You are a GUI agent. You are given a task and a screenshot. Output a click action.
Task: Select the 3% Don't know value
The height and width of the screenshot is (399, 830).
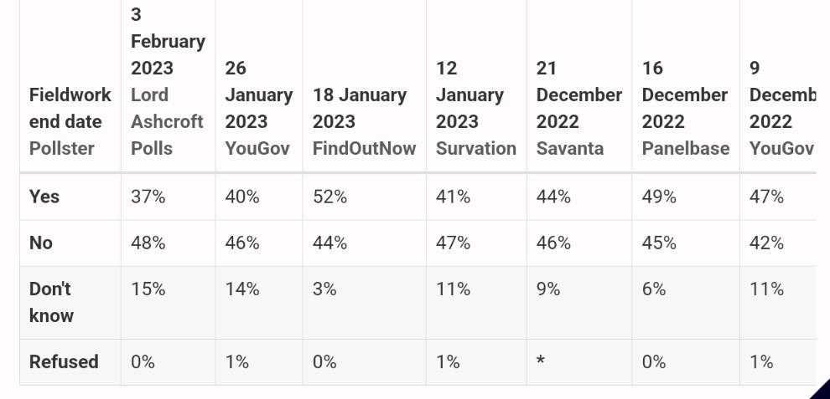(324, 289)
